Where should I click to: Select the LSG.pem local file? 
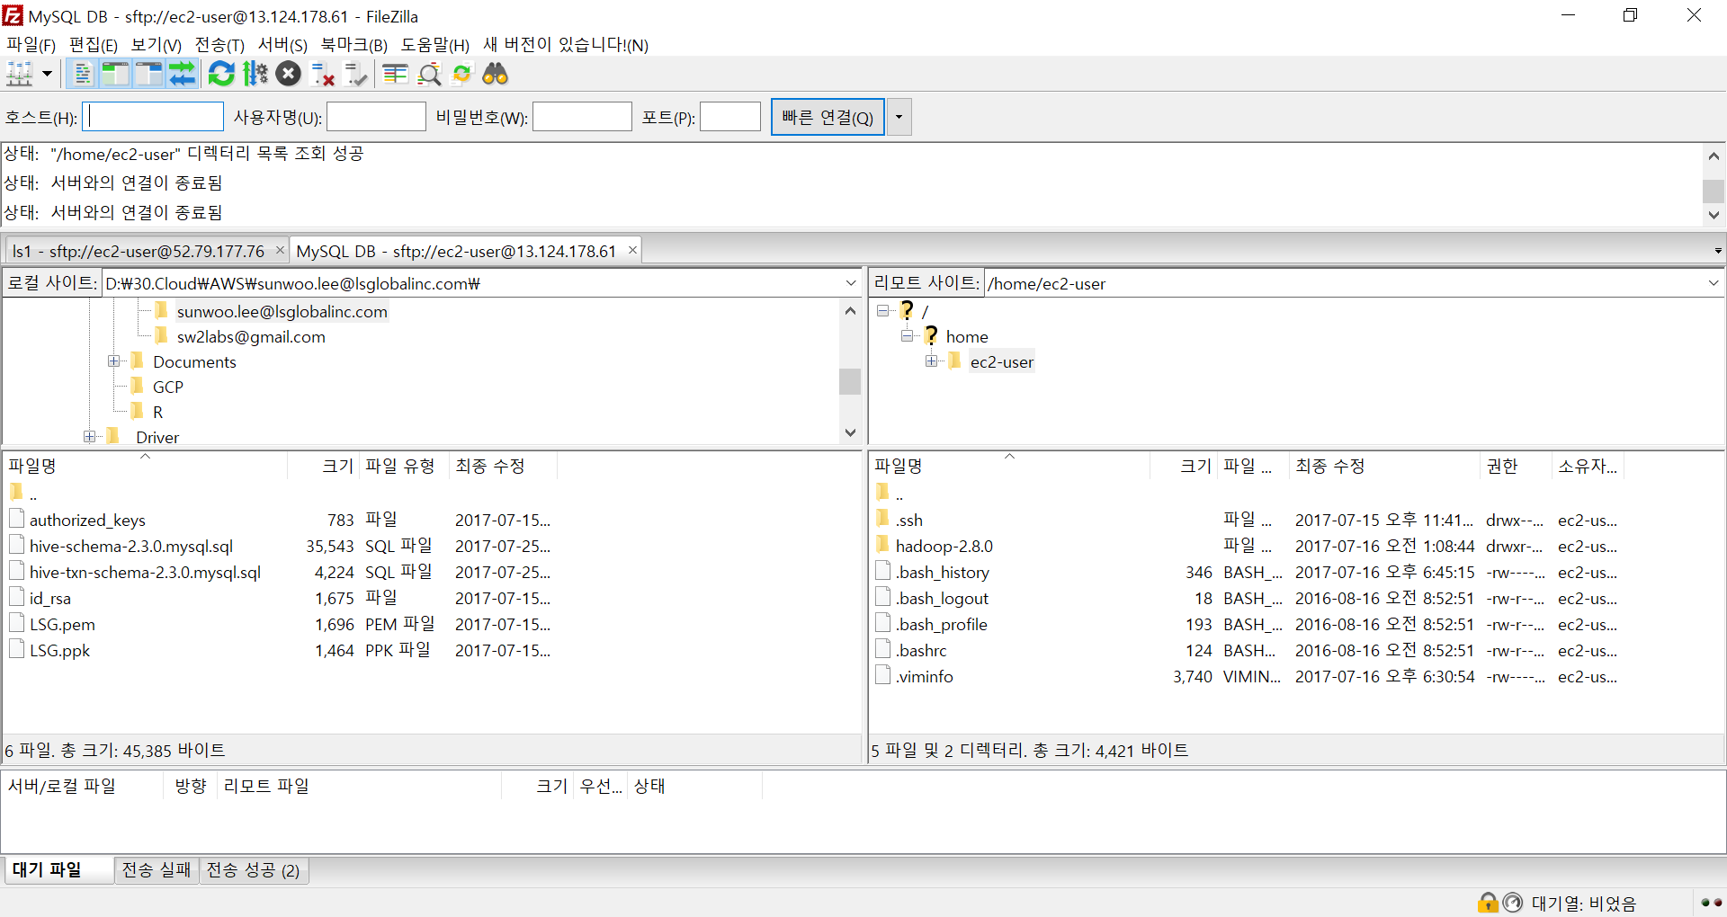click(x=62, y=625)
